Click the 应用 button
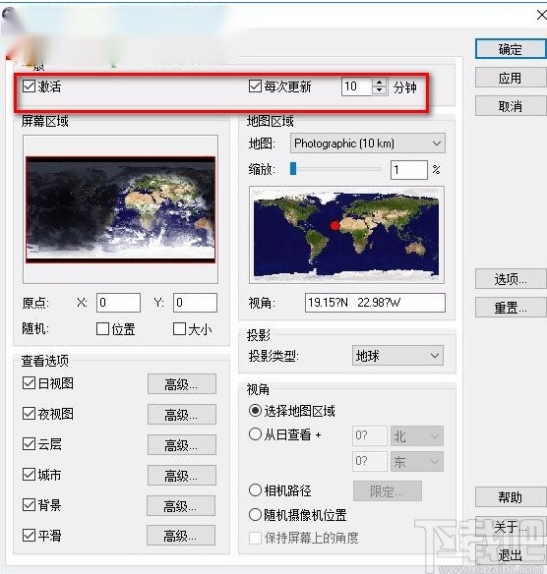Screen dimensions: 547x574 click(510, 78)
